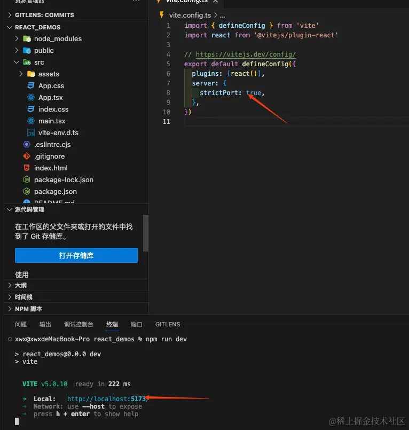Viewport: 409px width, 430px height.
Task: Click the React icon beside main.tsx
Action: [x=31, y=121]
